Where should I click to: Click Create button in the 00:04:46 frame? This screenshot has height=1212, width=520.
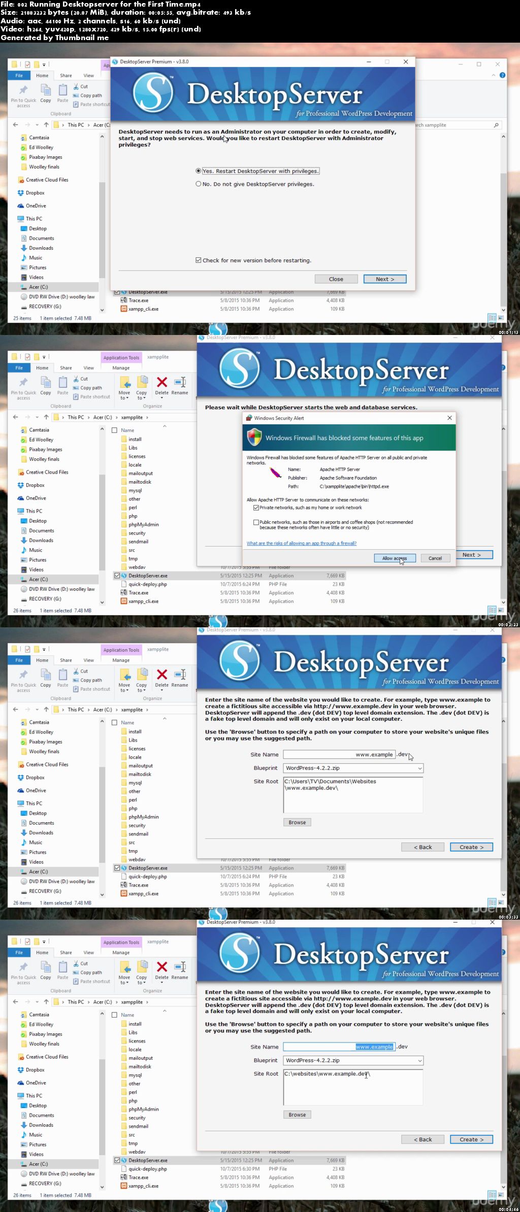[x=471, y=1139]
